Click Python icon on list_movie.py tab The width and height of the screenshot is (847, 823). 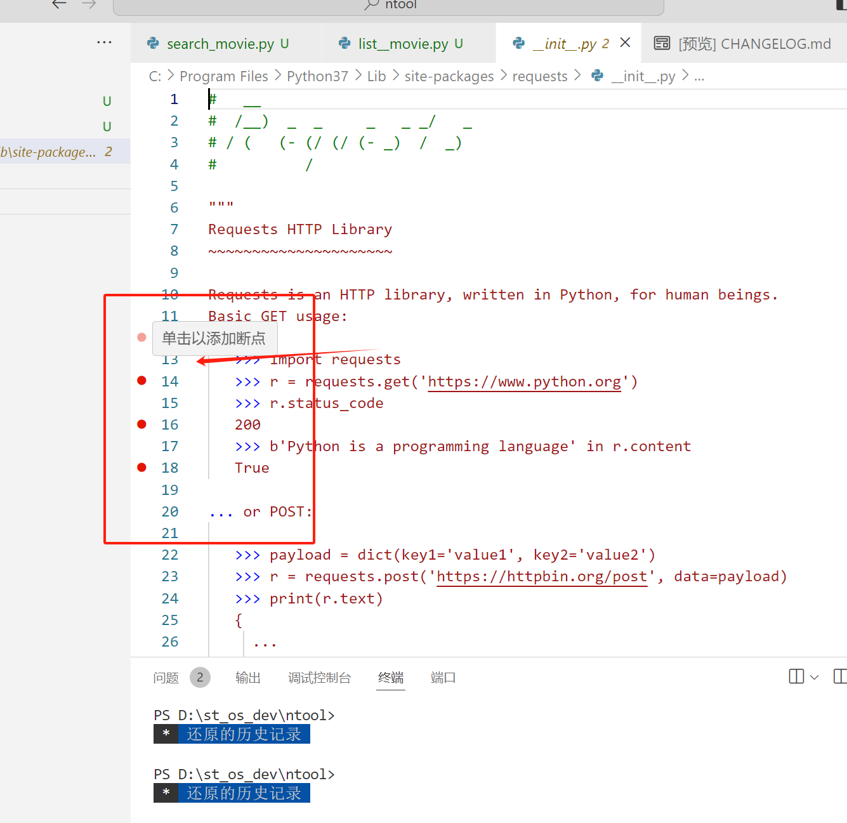pos(345,43)
